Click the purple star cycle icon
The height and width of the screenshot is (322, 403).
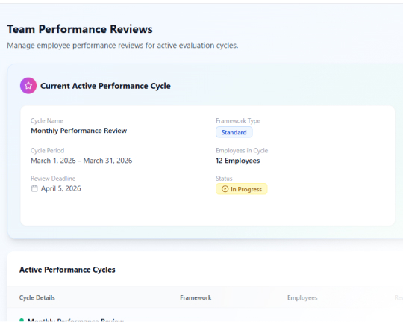coord(28,86)
